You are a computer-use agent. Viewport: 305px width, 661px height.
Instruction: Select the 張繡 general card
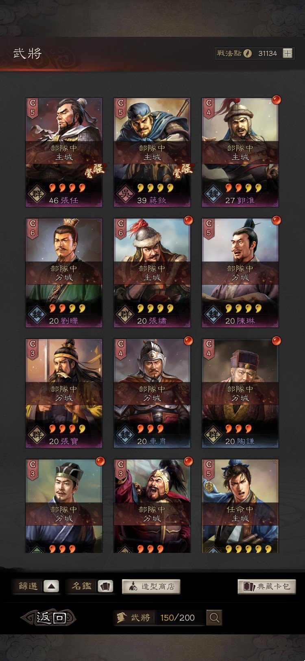[x=152, y=273]
